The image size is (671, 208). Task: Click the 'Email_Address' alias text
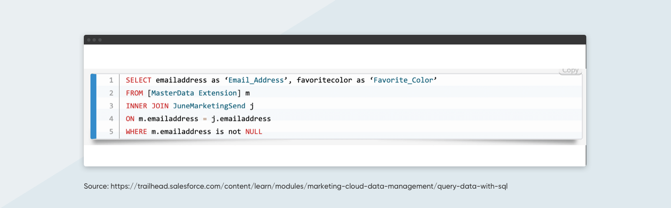[256, 80]
